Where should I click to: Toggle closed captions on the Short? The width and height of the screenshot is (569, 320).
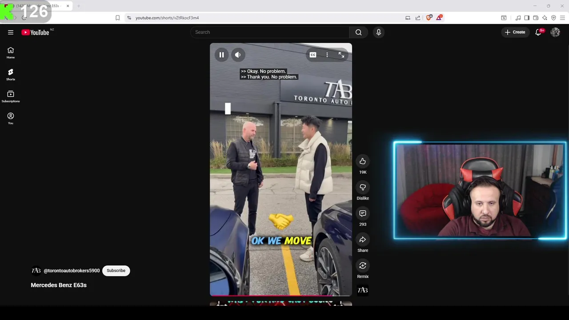pos(313,55)
